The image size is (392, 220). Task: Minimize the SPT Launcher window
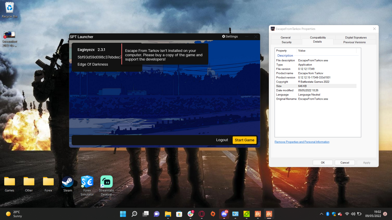[247, 37]
